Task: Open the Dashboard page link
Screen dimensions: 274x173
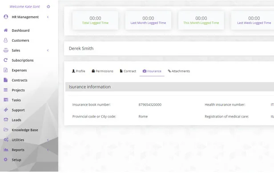Action: pyautogui.click(x=20, y=31)
